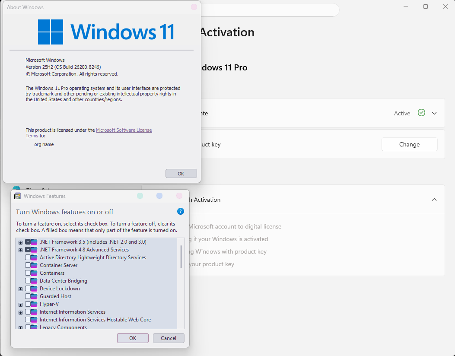Screen dimensions: 455x356
Task: Tick the Guarded Host checkbox
Action: 28,296
